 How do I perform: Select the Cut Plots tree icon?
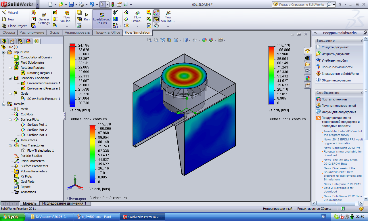click(16, 114)
